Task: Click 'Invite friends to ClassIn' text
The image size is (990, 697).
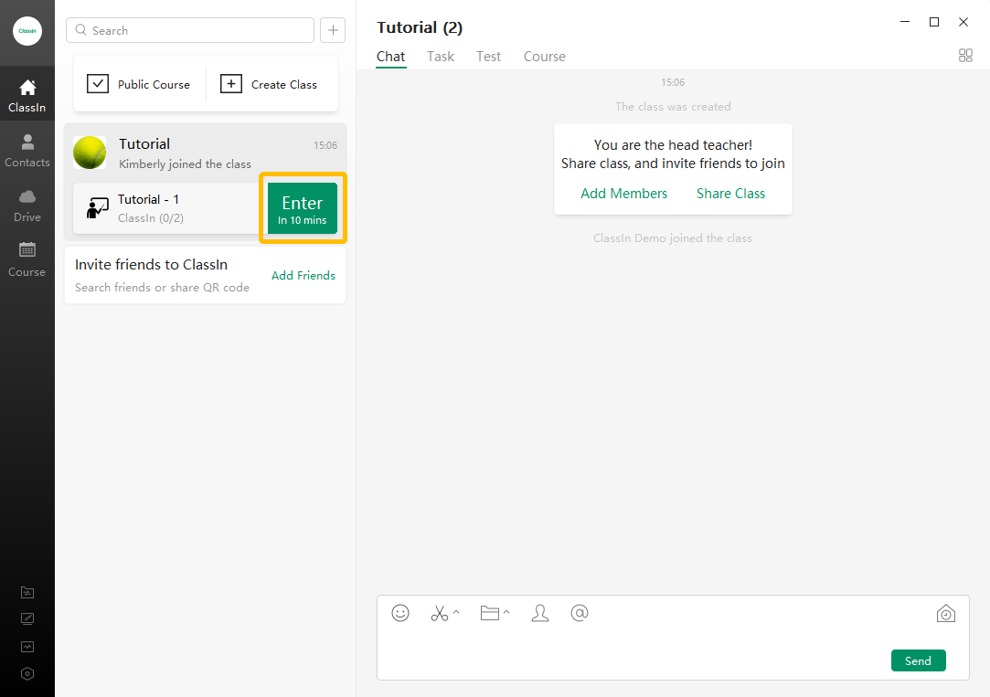Action: pos(151,265)
